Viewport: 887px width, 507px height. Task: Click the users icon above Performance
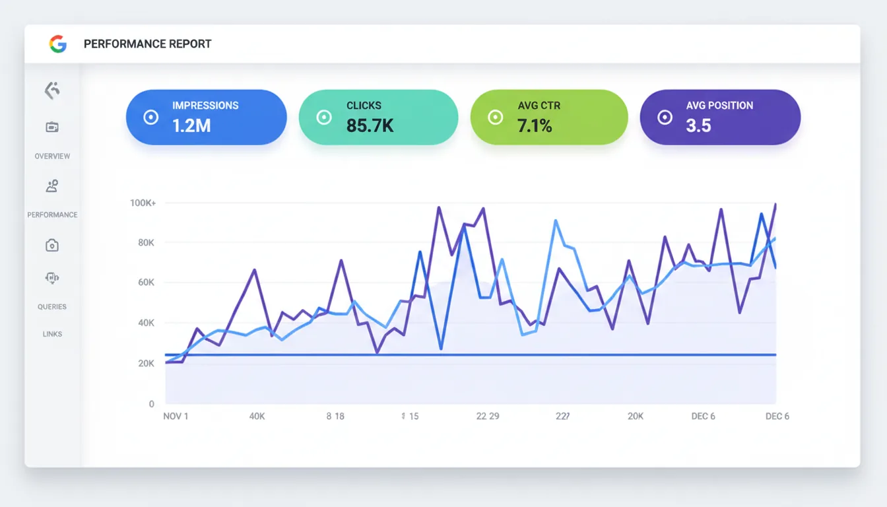point(51,186)
